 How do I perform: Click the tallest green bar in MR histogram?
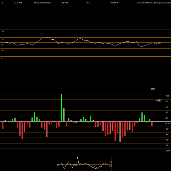click(x=62, y=108)
